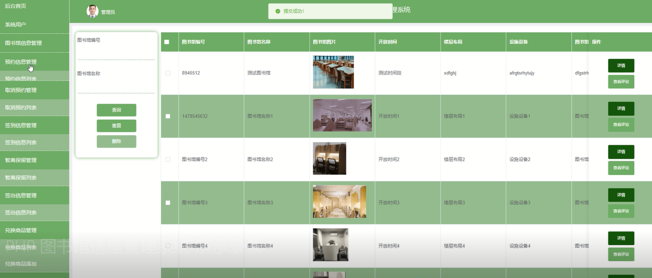Expand 兑换商品管理 sidebar menu
This screenshot has height=278, width=652.
34,230
